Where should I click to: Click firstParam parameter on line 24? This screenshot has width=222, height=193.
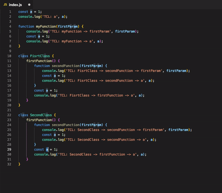(91, 125)
